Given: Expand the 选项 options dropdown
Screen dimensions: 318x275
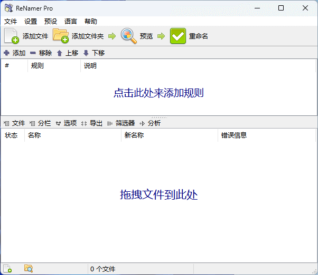Looking at the screenshot, I should pyautogui.click(x=67, y=123).
